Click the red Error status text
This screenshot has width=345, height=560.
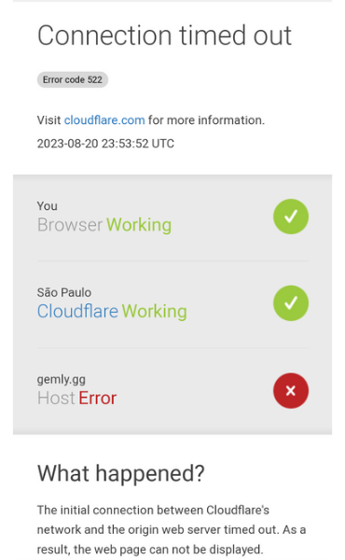point(97,399)
